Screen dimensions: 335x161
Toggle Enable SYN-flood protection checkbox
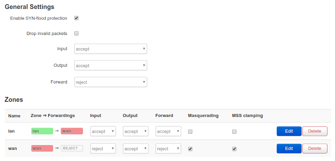coord(76,18)
